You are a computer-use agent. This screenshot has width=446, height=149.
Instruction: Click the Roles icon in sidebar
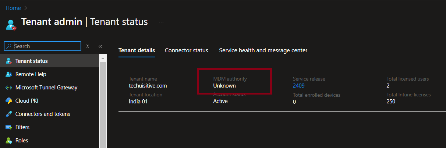coord(9,141)
